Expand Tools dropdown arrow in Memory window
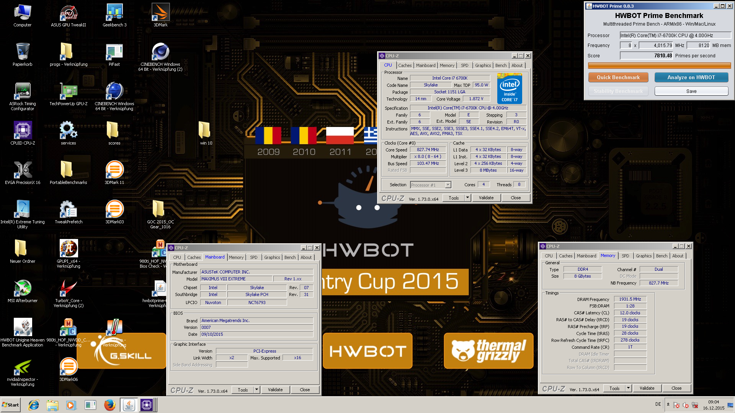The image size is (735, 413). (x=628, y=388)
